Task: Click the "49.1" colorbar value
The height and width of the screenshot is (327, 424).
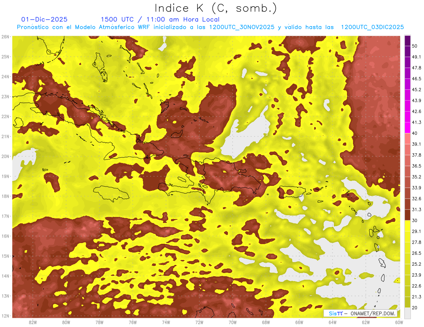Action: tap(417, 57)
